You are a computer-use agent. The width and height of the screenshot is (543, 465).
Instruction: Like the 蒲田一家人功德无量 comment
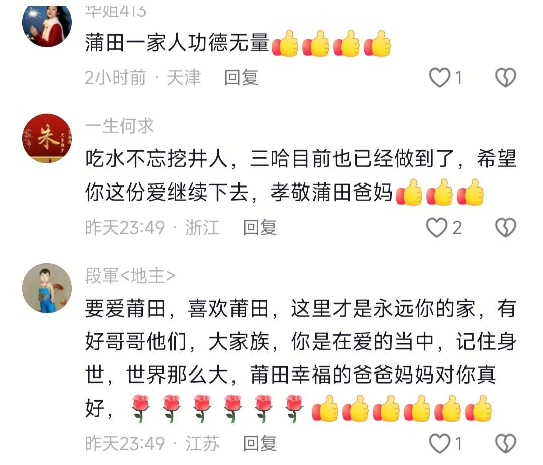point(440,78)
